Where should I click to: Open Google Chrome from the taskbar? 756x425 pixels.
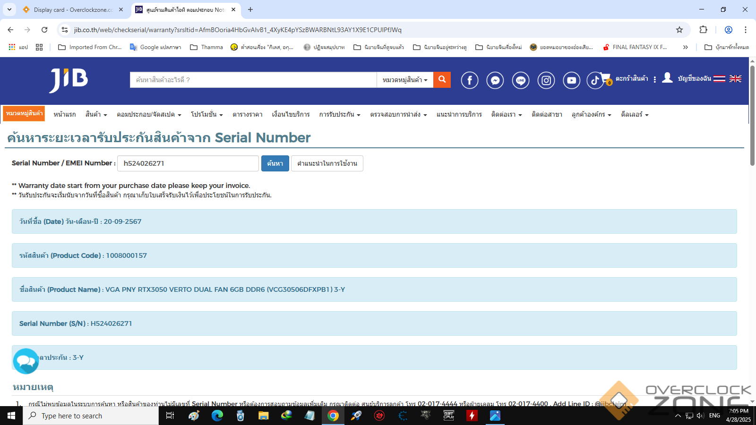point(333,416)
